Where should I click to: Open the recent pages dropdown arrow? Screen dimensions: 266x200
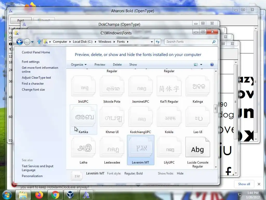pyautogui.click(x=32, y=42)
